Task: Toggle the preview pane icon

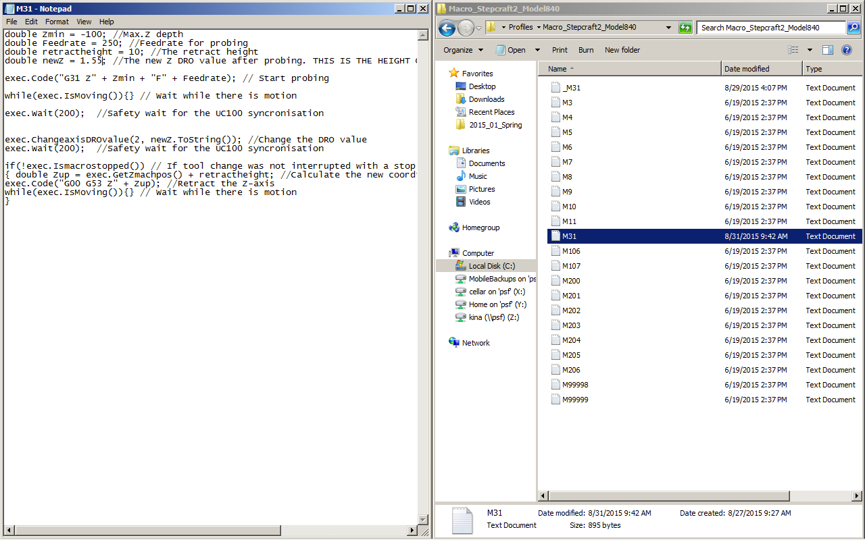Action: (828, 50)
